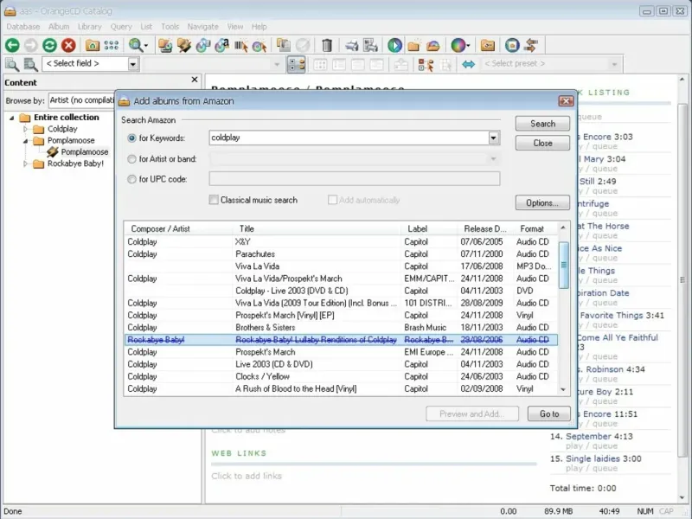Open the Album menu
The image size is (692, 519).
[x=59, y=27]
